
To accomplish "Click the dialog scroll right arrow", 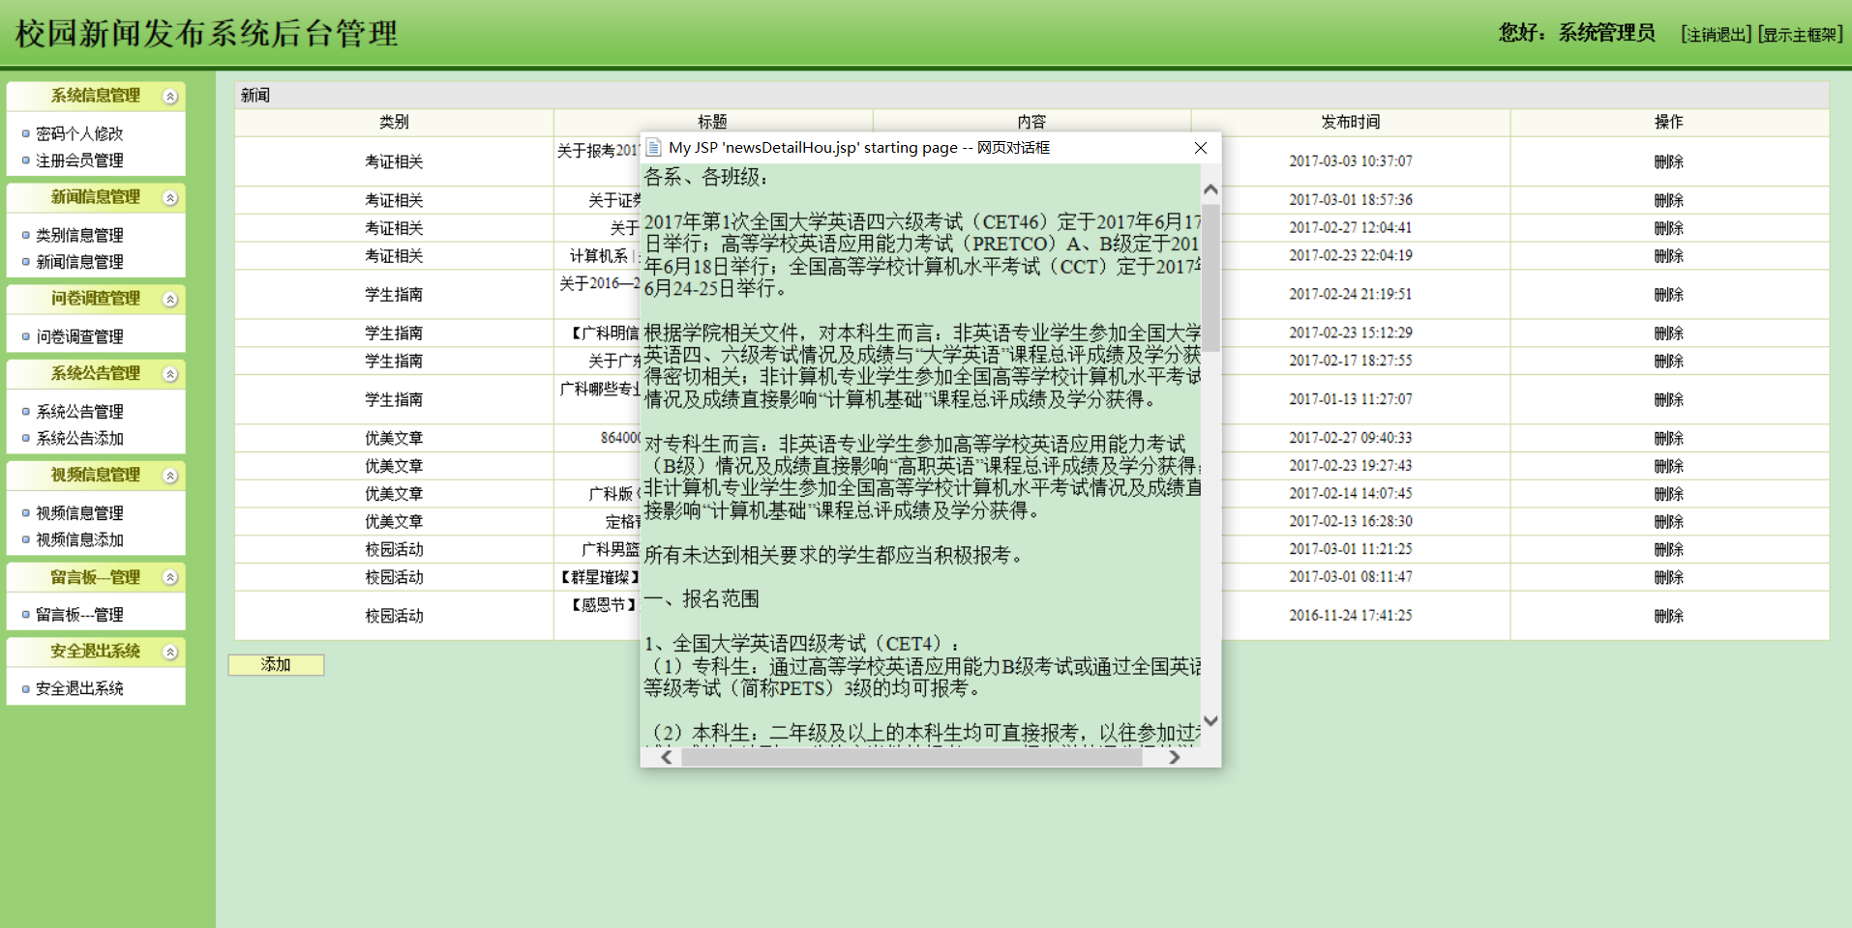I will 1174,758.
